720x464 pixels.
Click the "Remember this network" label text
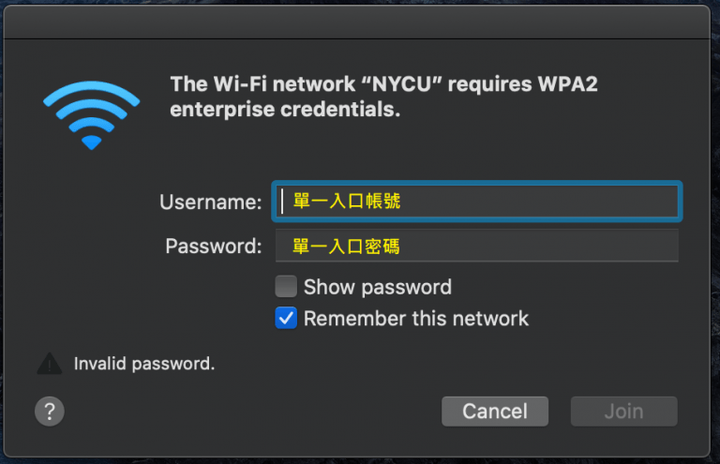(x=415, y=319)
